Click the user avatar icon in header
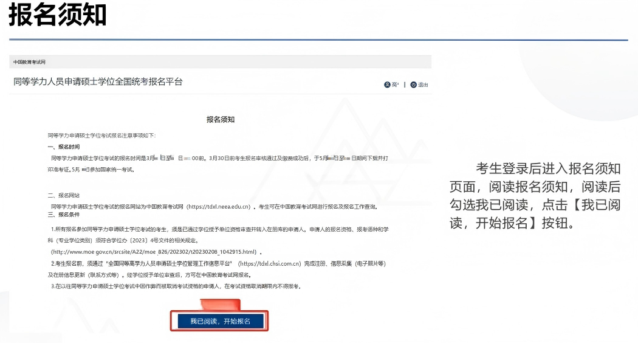Image resolution: width=638 pixels, height=343 pixels. coord(387,85)
